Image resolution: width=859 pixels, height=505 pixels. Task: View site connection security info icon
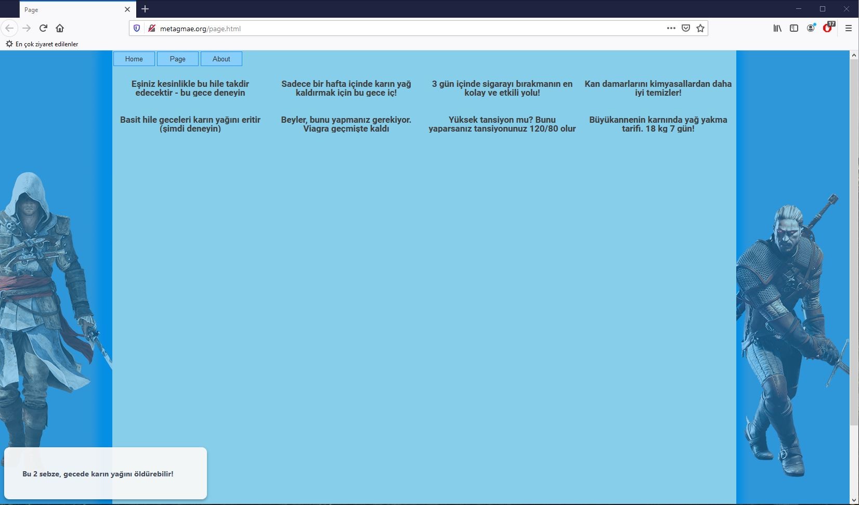[x=152, y=29]
